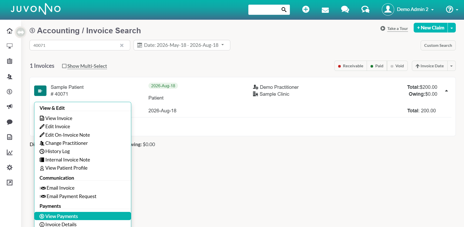
Task: Open the clipboard schedule sidebar icon
Action: pyautogui.click(x=10, y=61)
